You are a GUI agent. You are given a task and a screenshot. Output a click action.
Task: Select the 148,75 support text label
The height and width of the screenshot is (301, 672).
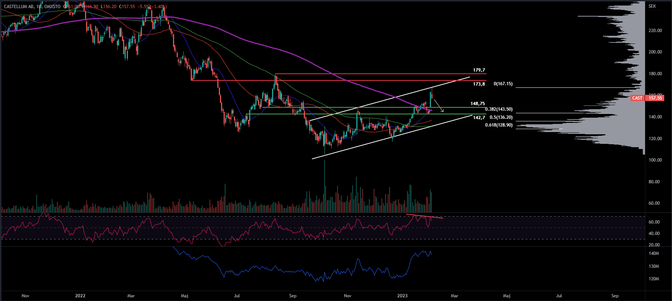coord(478,104)
